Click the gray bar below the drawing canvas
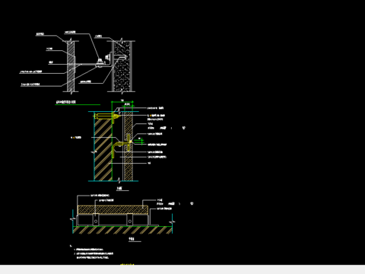 tap(182, 269)
